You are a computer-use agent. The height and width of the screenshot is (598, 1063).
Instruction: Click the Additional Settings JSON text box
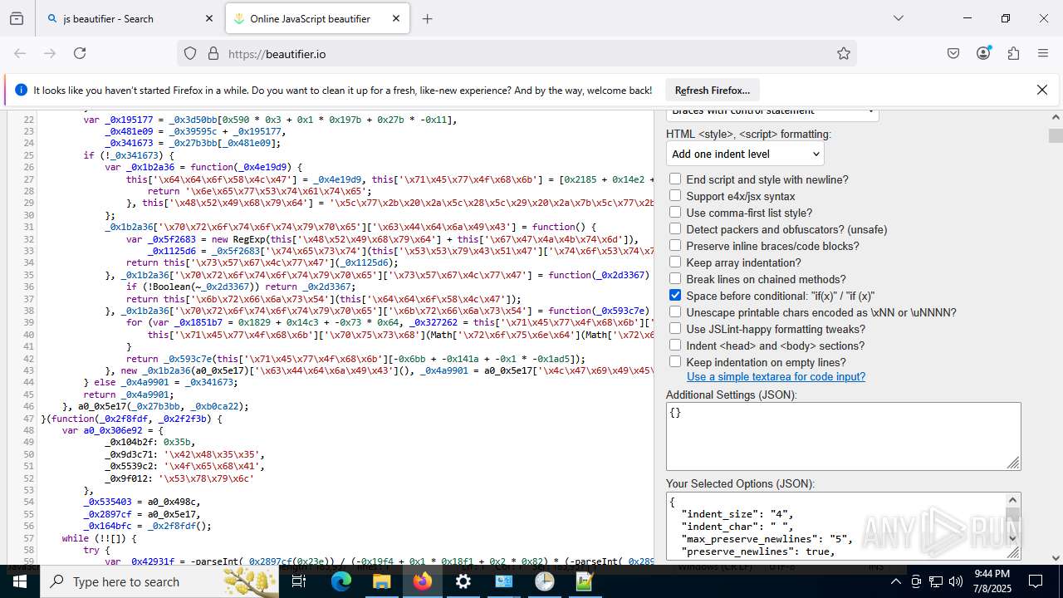[842, 436]
